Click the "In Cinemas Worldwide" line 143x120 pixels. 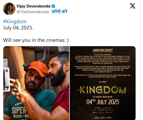coord(103,97)
